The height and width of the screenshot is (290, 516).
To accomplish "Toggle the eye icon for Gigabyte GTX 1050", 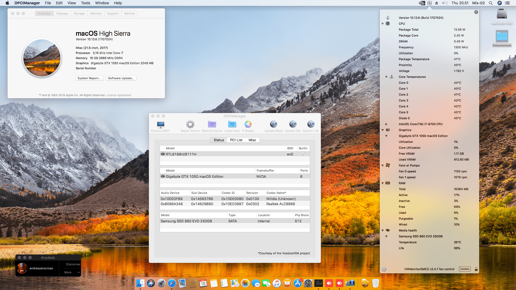I will (163, 176).
